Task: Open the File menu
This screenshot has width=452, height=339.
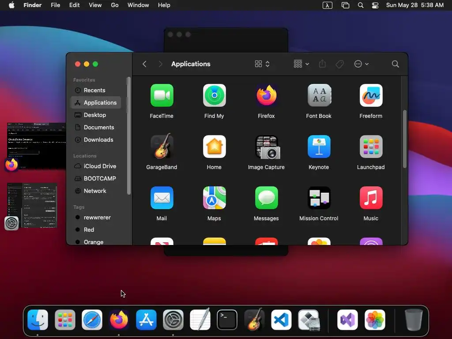Action: (55, 5)
